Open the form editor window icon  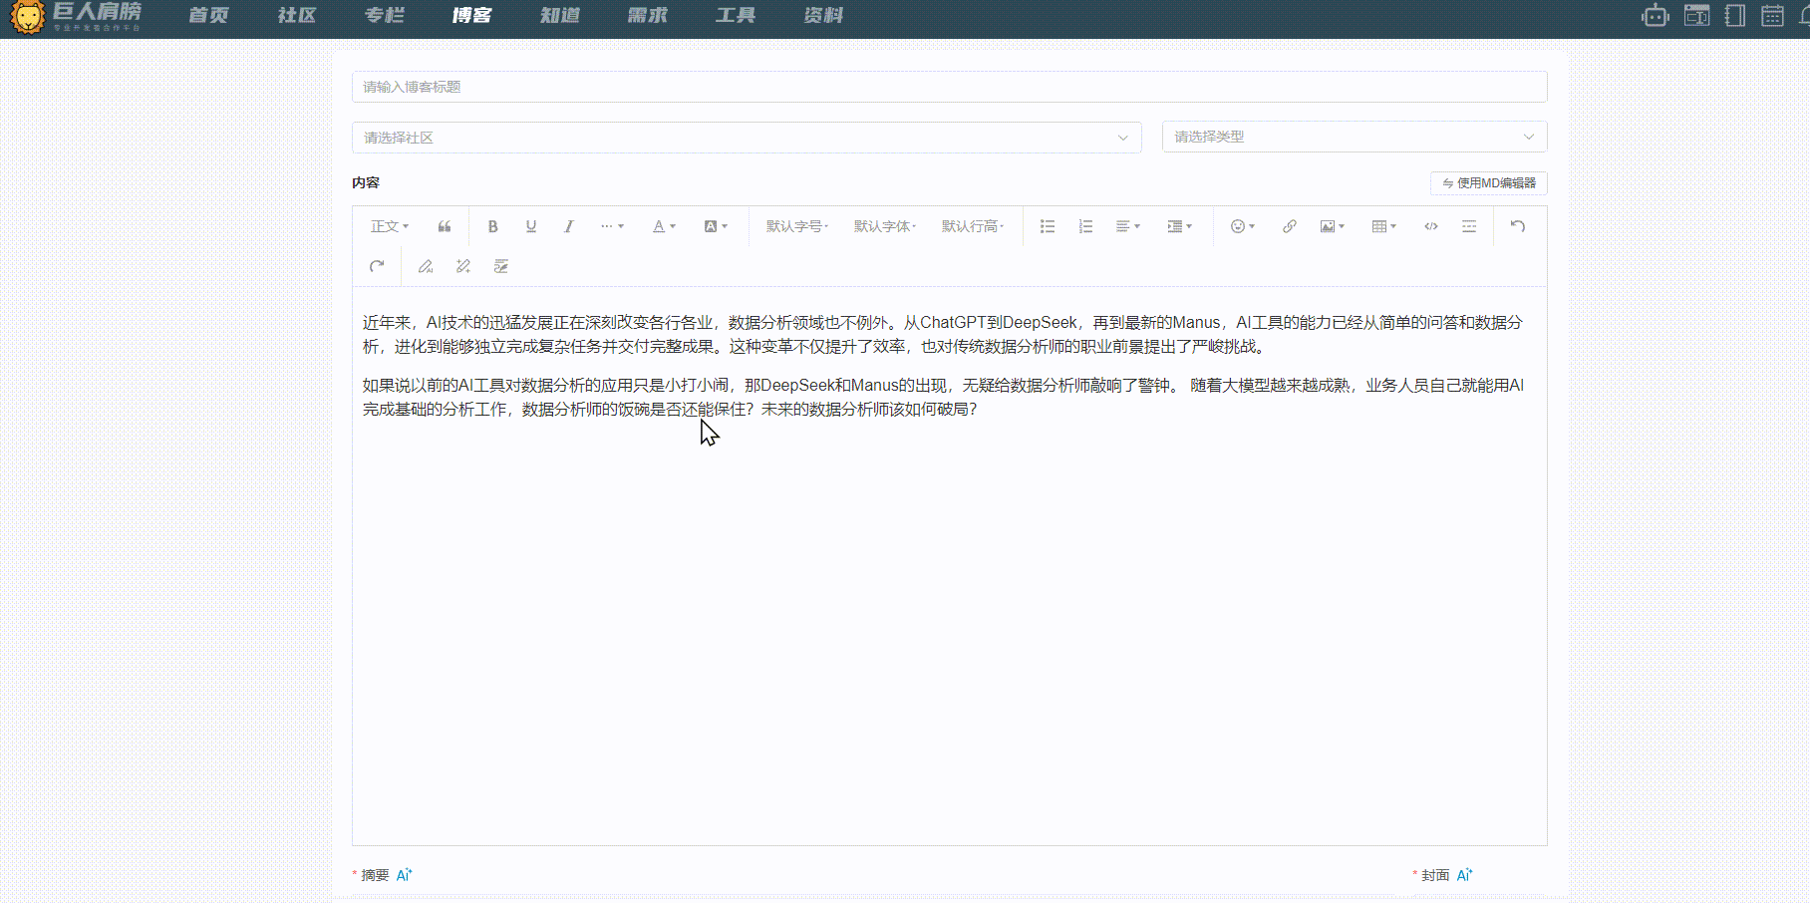coord(1696,16)
